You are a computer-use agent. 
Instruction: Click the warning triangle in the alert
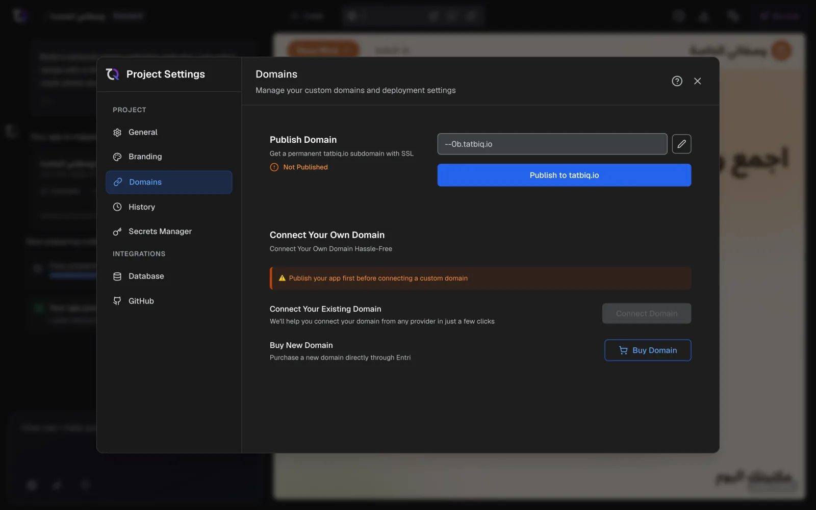tap(282, 278)
